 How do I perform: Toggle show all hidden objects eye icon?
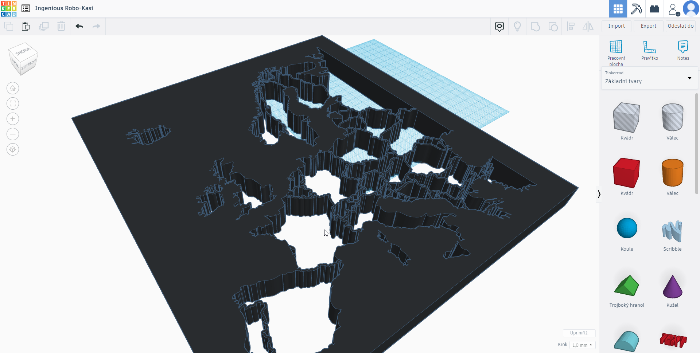(499, 26)
